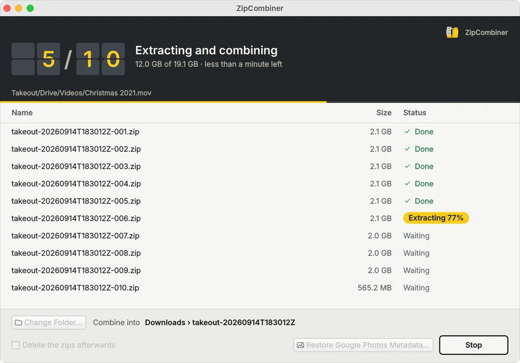520x363 pixels.
Task: Click the Done label for 003.zip
Action: 424,166
